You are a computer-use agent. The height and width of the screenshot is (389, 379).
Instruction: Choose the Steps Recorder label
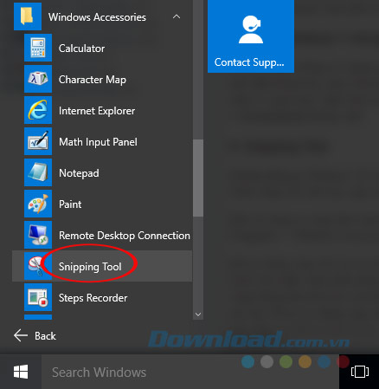[93, 298]
